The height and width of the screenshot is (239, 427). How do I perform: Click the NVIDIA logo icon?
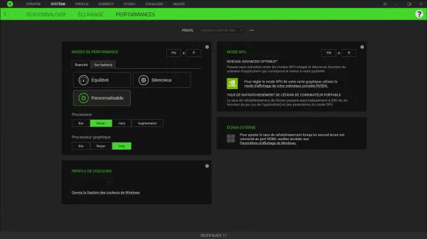(x=232, y=83)
